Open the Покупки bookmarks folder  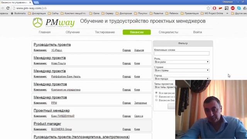(140, 14)
